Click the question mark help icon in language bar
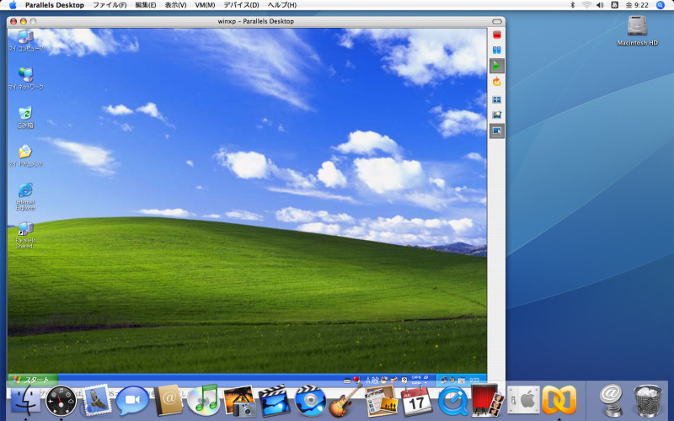This screenshot has height=421, width=674. pyautogui.click(x=404, y=381)
